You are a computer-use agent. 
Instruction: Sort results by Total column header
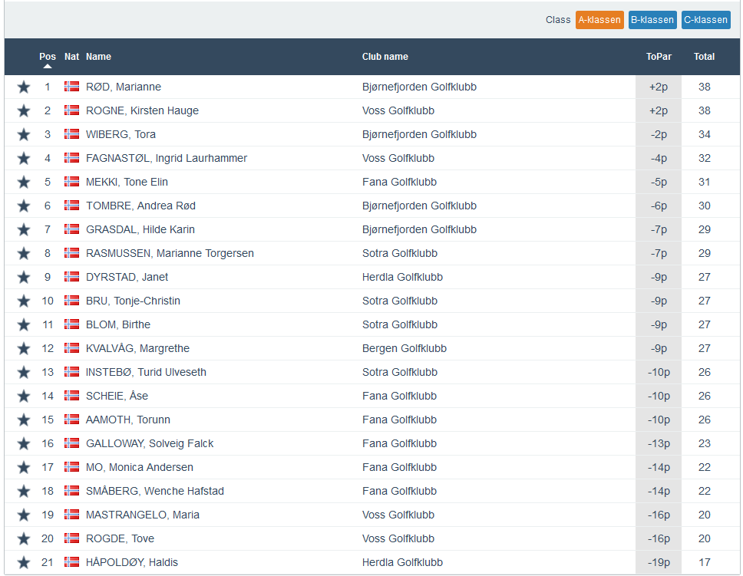pos(704,57)
